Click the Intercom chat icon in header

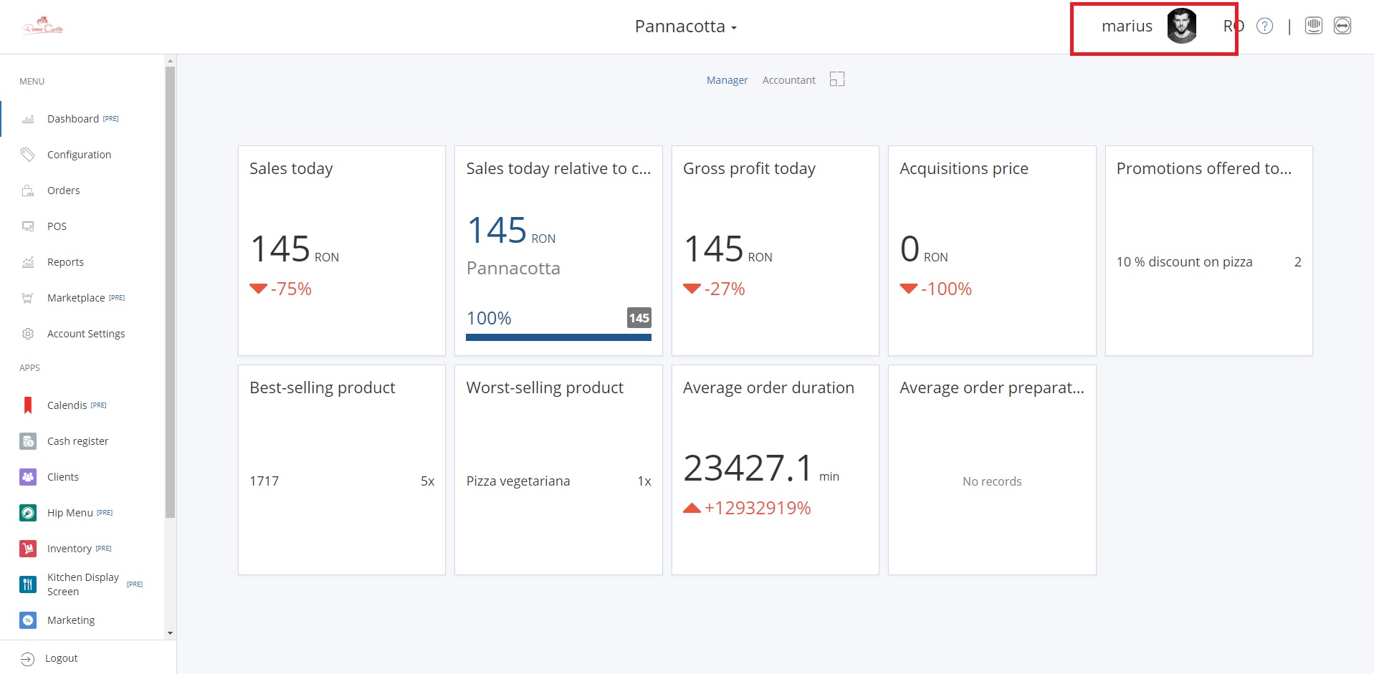click(x=1314, y=27)
